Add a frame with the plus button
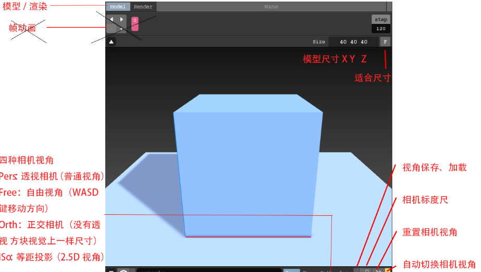 tap(121, 29)
